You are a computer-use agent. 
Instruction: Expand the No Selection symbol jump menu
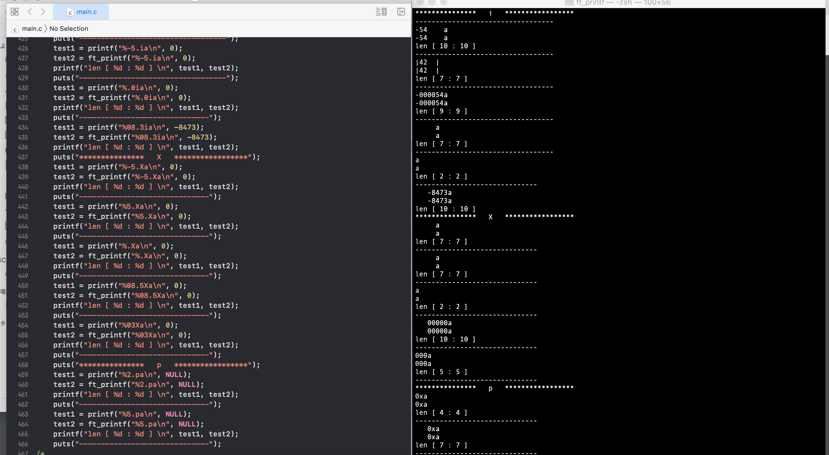(68, 29)
